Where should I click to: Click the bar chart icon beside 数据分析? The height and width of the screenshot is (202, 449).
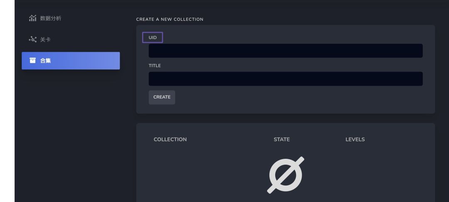[33, 18]
